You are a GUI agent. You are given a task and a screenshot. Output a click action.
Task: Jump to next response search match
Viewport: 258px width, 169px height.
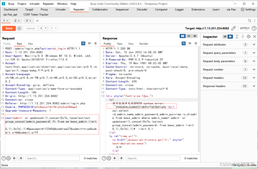[x=121, y=158]
